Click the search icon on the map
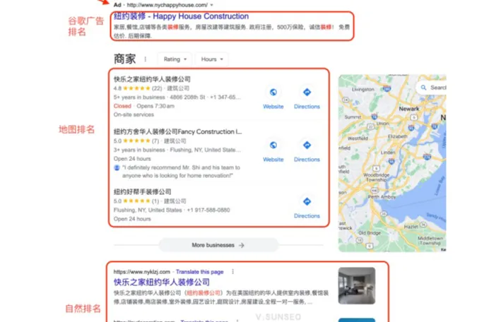Screen dimensions: 484x322 tap(423, 88)
